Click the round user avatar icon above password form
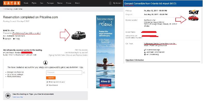This screenshot has height=101, width=206. point(46,62)
